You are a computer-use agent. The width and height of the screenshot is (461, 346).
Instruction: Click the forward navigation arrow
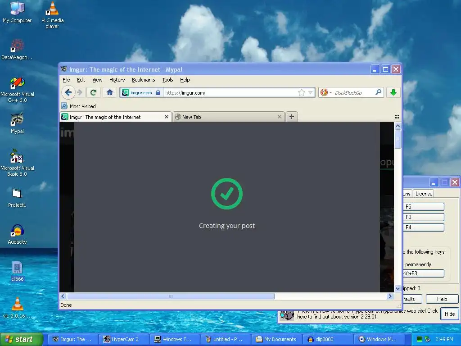[80, 92]
